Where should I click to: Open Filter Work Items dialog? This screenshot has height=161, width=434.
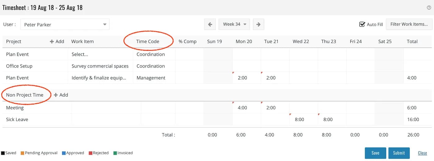pos(409,24)
